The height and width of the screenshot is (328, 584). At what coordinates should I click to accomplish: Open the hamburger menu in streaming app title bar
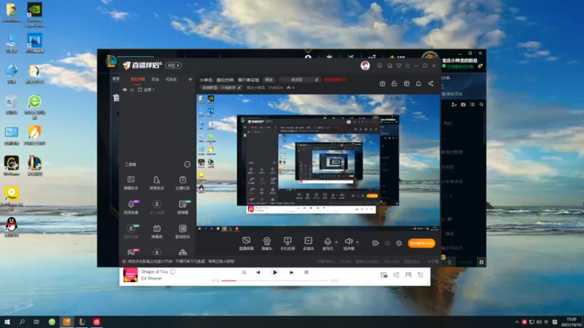click(407, 66)
